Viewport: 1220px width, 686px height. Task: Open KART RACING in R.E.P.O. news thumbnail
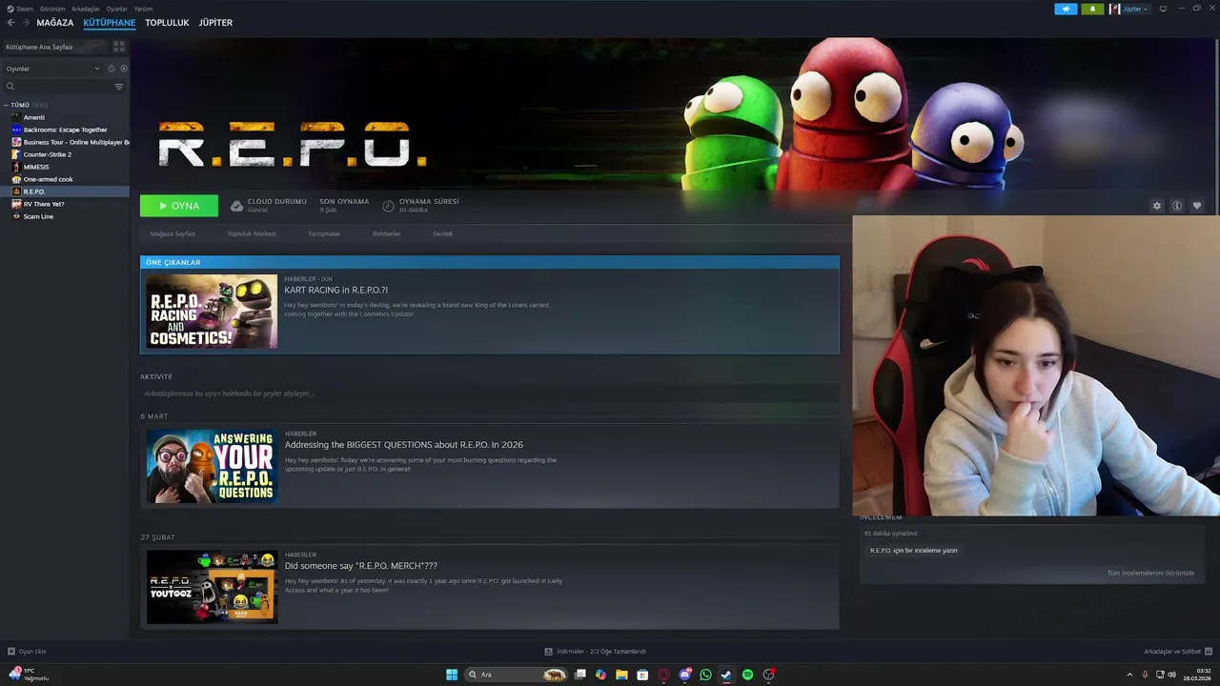(212, 312)
